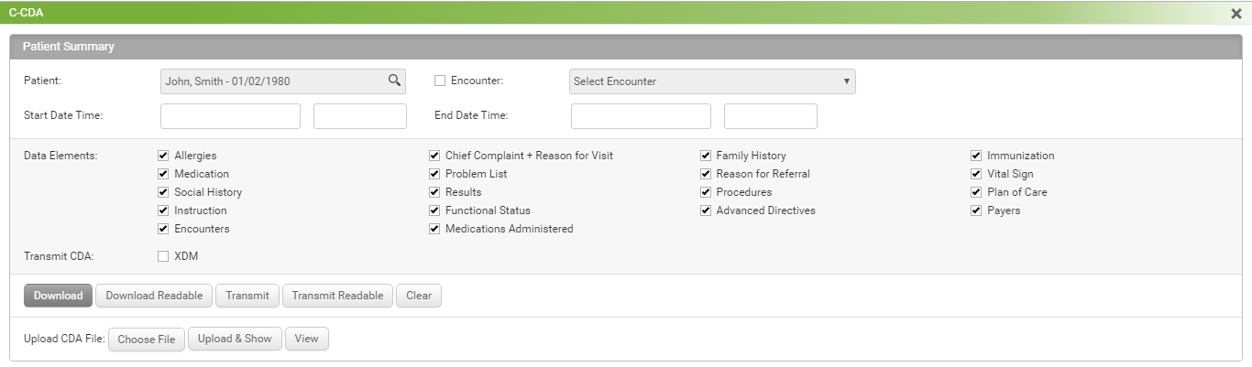Click Transmit Readable
The width and height of the screenshot is (1252, 367).
click(337, 296)
